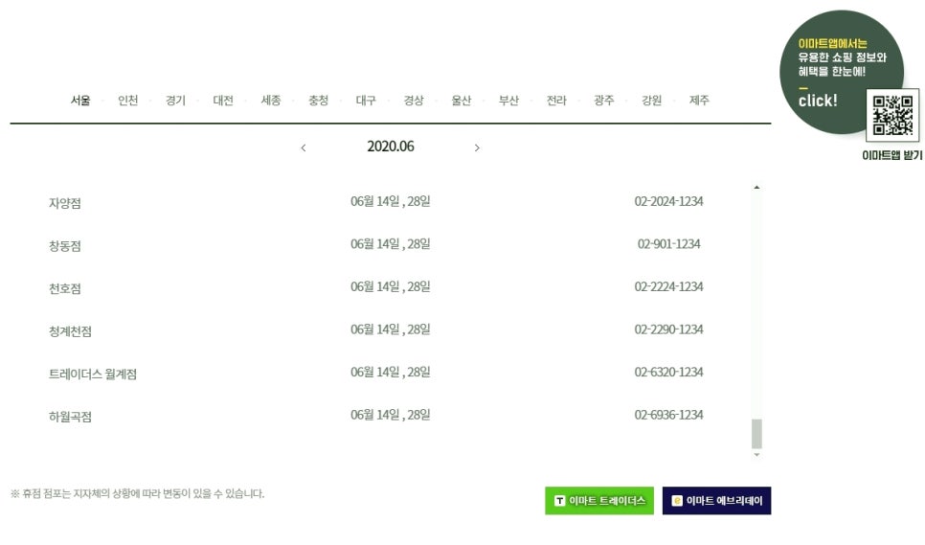Image resolution: width=925 pixels, height=545 pixels.
Task: Select the 트레이더스 월계점 store entry
Action: (x=93, y=374)
